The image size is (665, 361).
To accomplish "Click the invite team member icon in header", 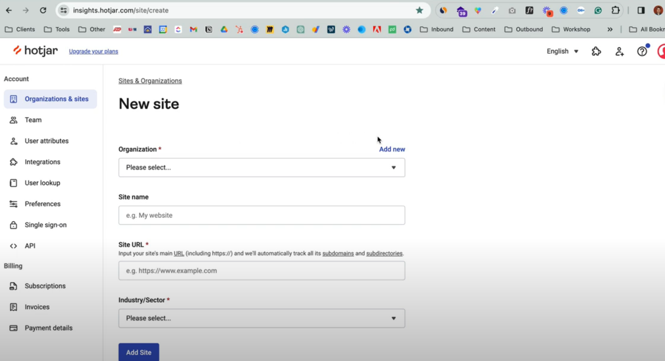I will pos(619,51).
